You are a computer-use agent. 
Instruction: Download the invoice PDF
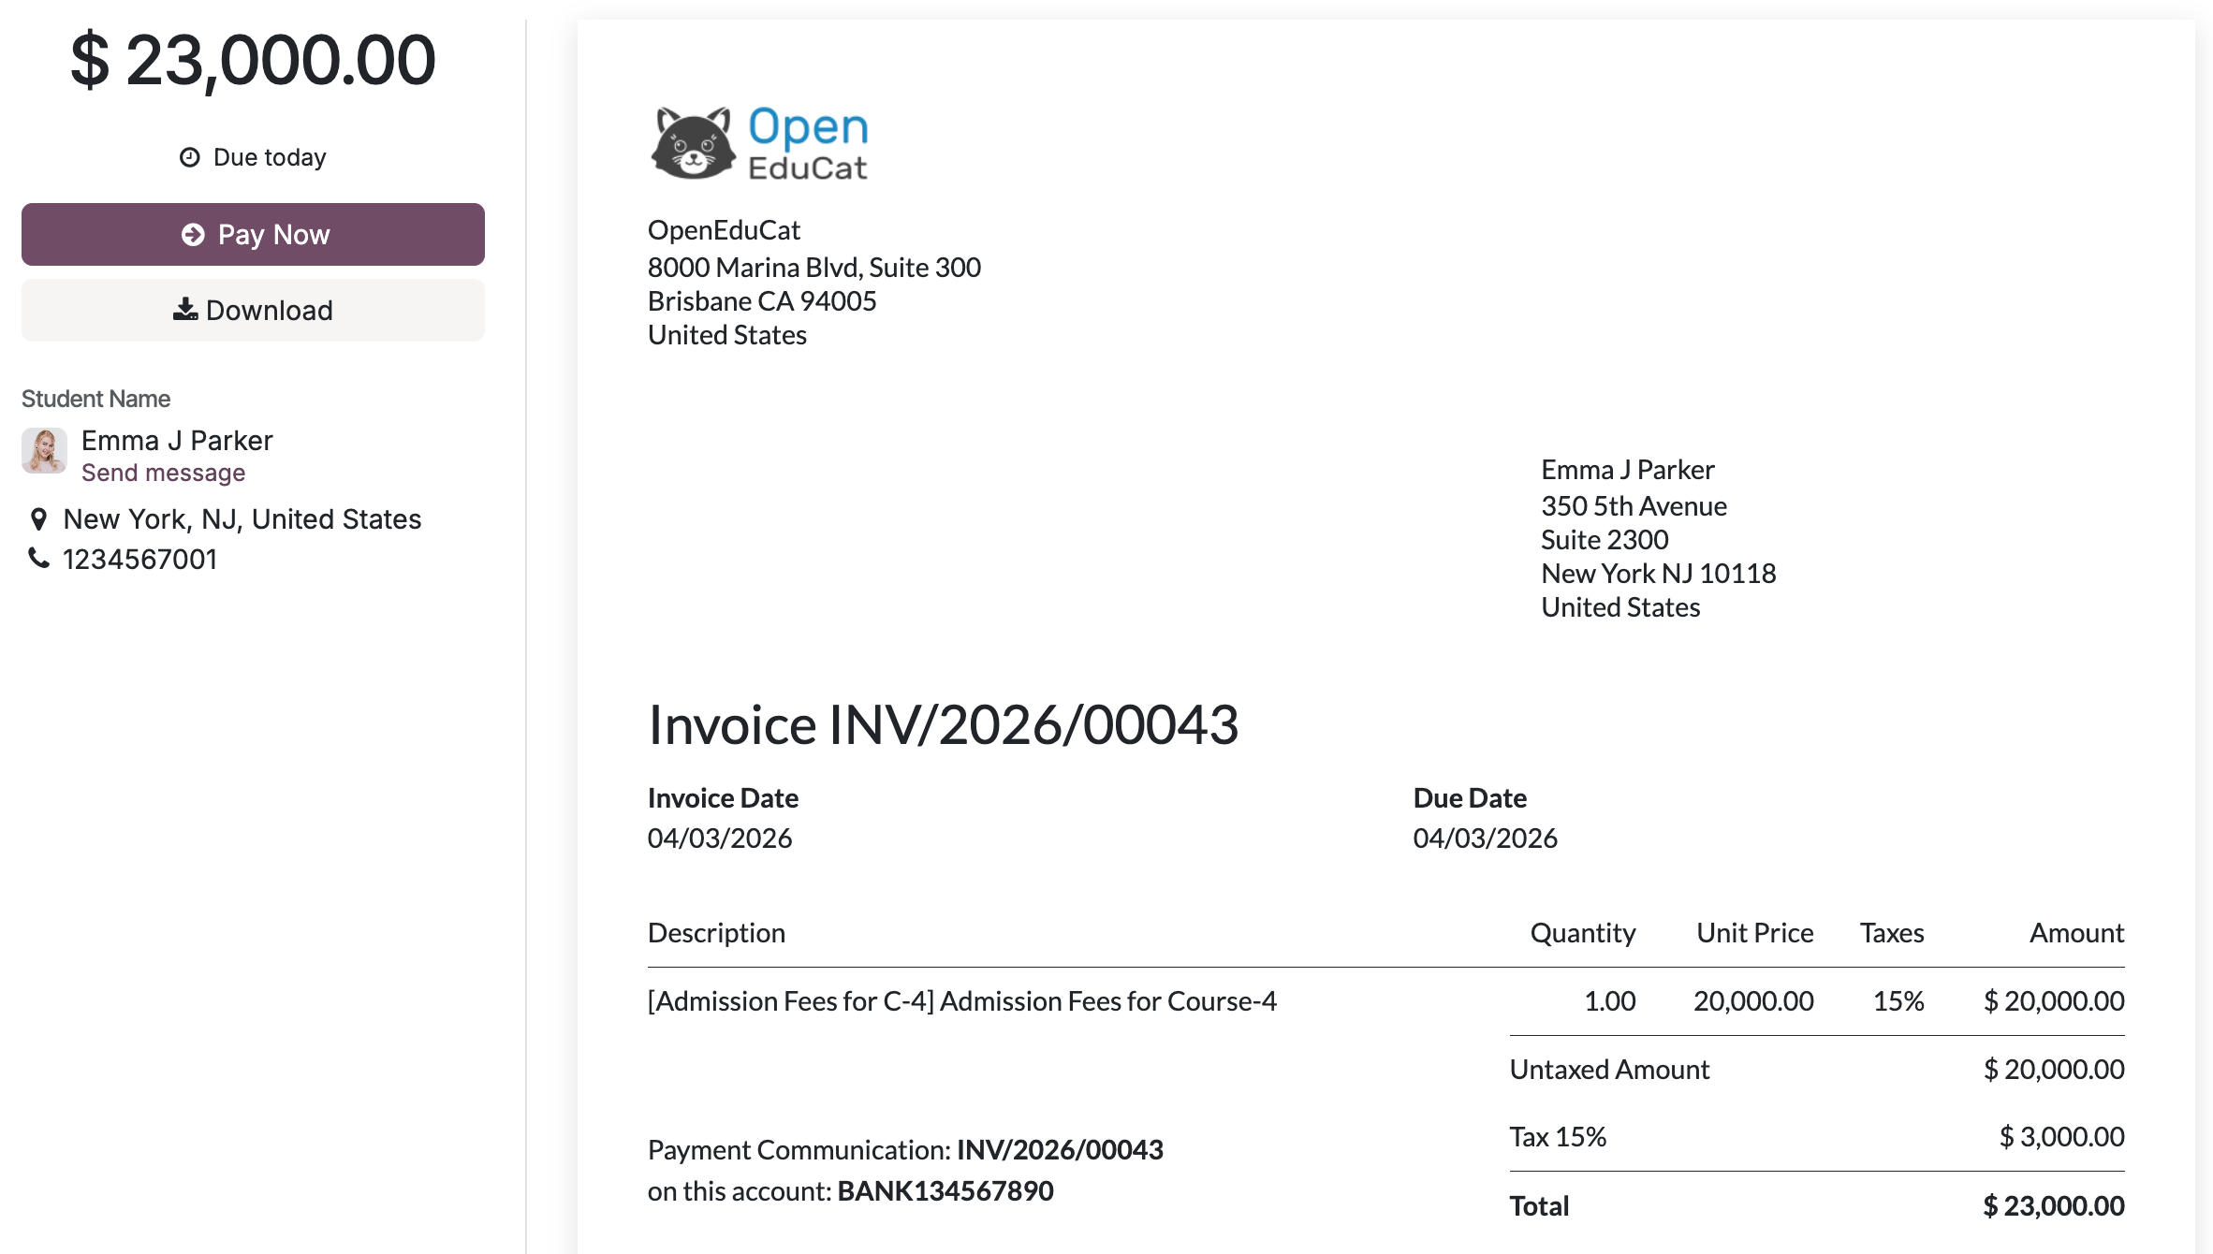tap(253, 309)
